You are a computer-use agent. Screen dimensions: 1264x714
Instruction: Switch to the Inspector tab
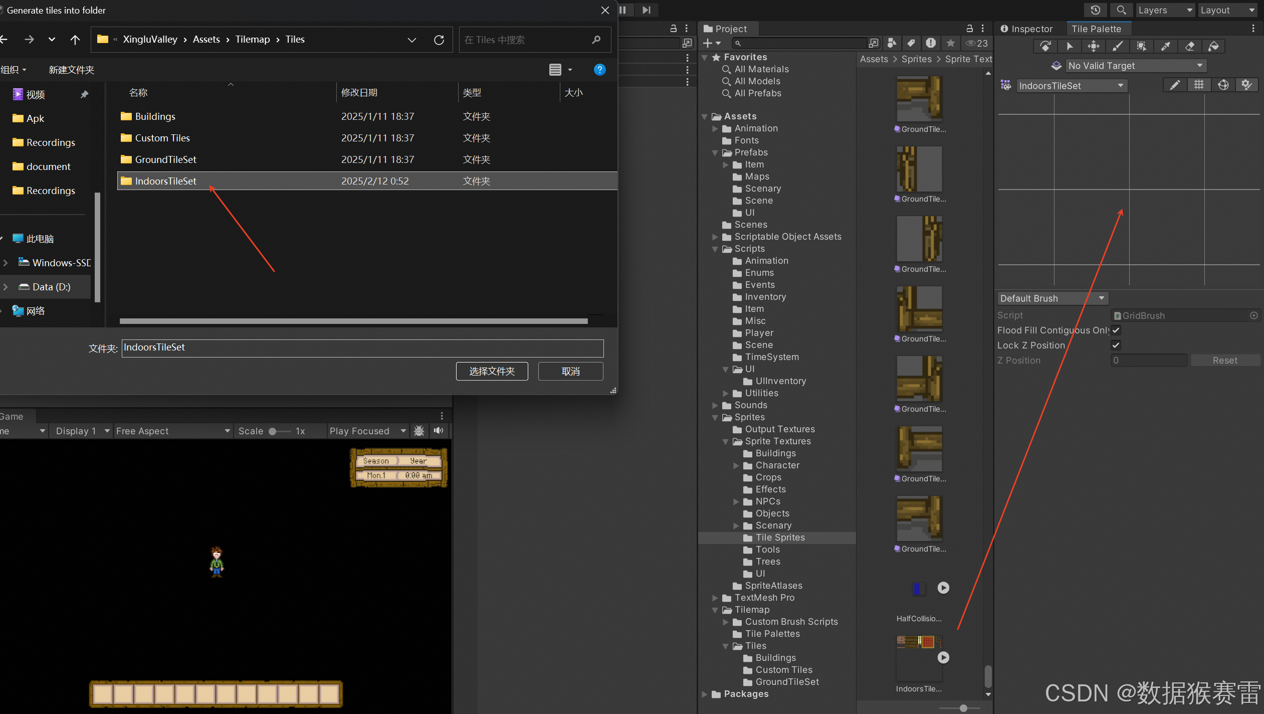1026,29
